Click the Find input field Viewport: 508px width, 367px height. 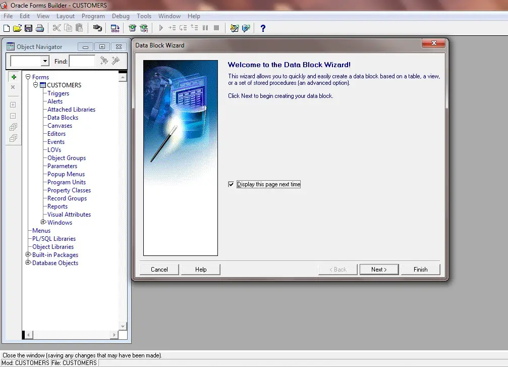click(82, 61)
